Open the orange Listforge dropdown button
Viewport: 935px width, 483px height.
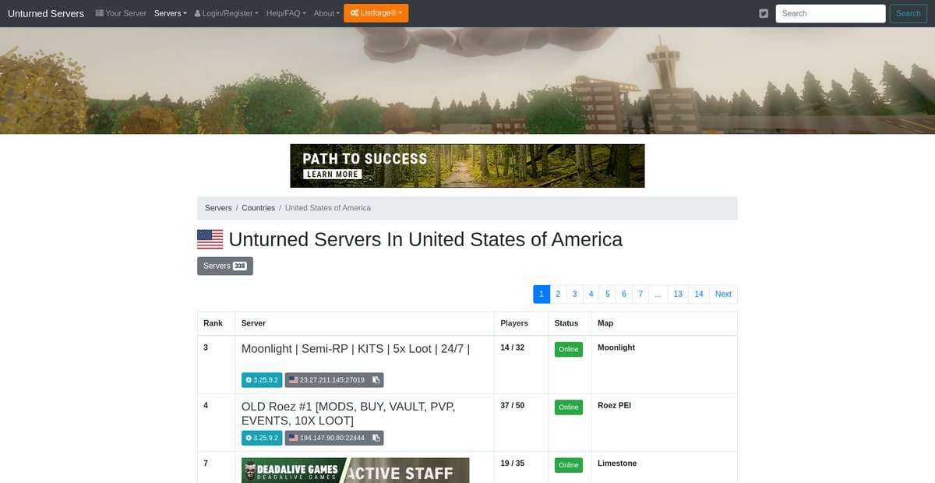coord(376,13)
